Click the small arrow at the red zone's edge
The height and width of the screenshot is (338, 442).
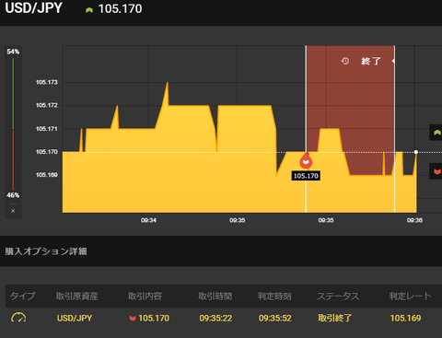pos(393,61)
